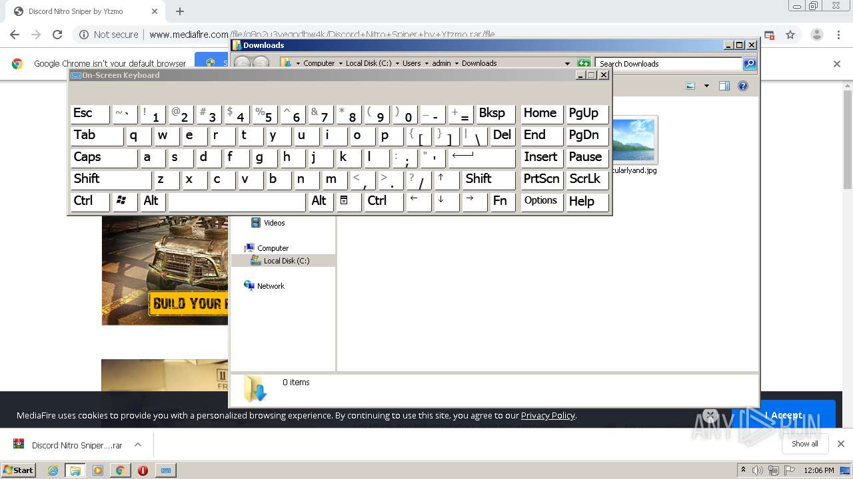Screen dimensions: 853x479
Task: Click the number 5 key
Action: [265, 114]
